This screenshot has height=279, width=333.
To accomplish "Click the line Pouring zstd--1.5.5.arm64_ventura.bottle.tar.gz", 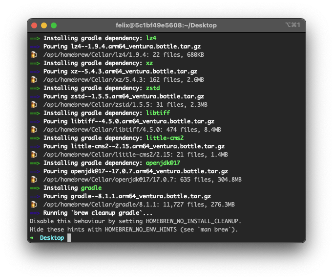I will [124, 96].
